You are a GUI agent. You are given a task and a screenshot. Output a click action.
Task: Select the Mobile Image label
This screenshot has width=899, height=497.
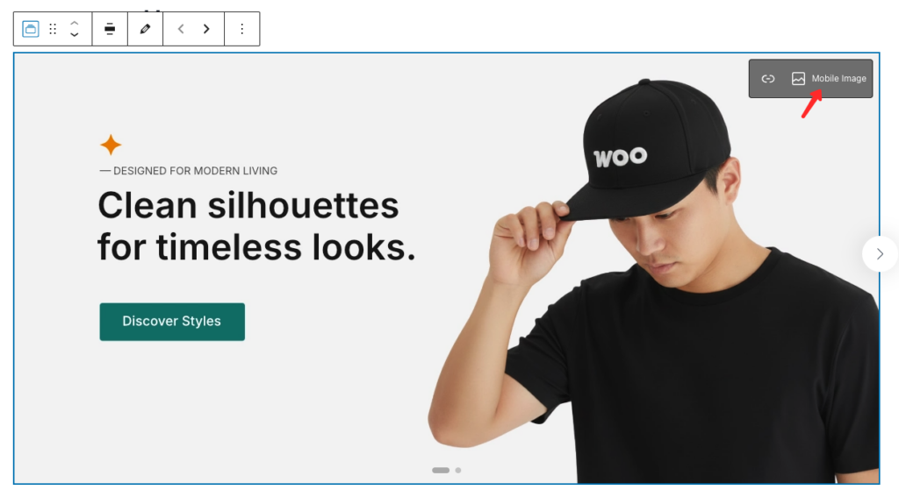[x=838, y=78]
